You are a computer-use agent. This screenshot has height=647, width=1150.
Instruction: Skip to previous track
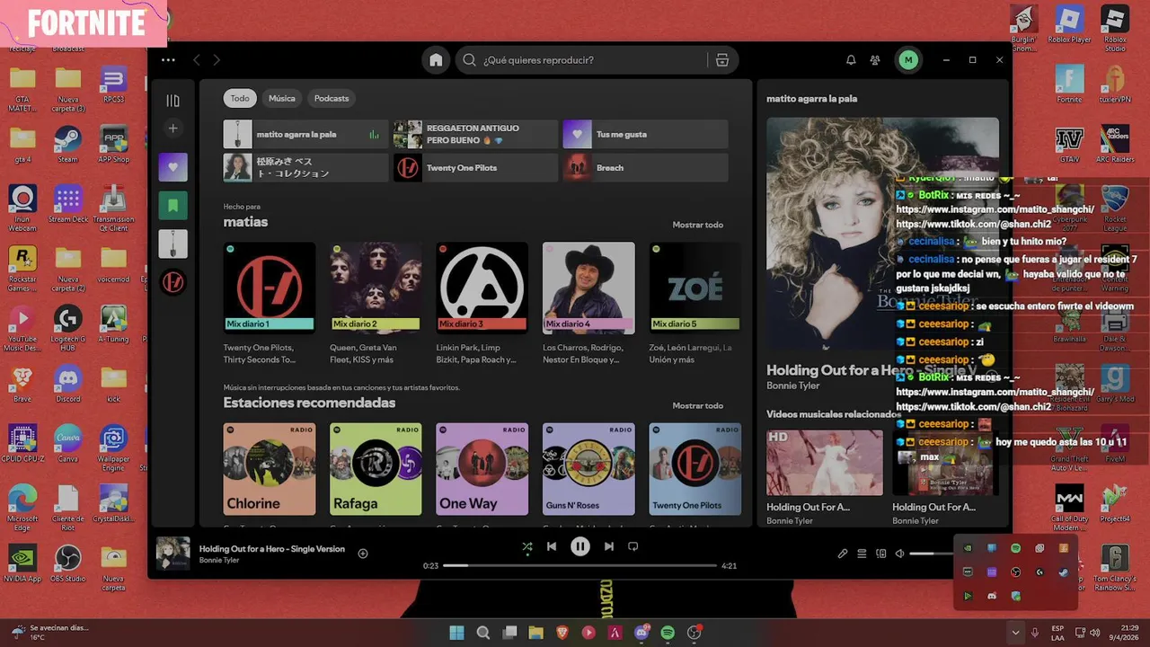tap(552, 546)
